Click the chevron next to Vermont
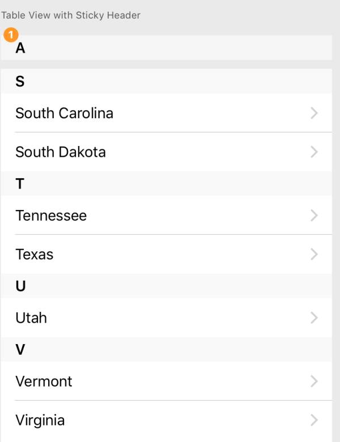 tap(314, 381)
